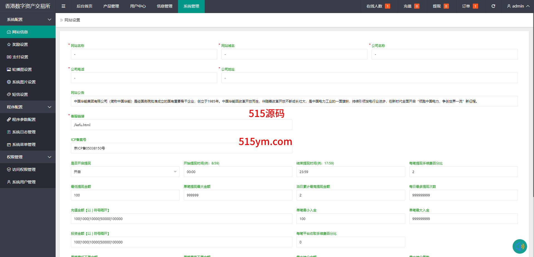Open 支付设置 in the sidebar
The image size is (534, 257).
click(x=20, y=57)
